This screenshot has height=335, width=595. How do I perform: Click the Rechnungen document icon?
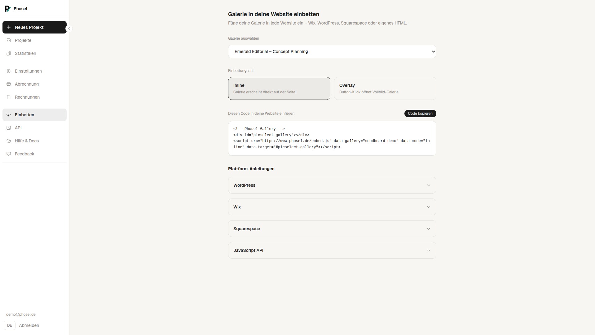pyautogui.click(x=9, y=97)
